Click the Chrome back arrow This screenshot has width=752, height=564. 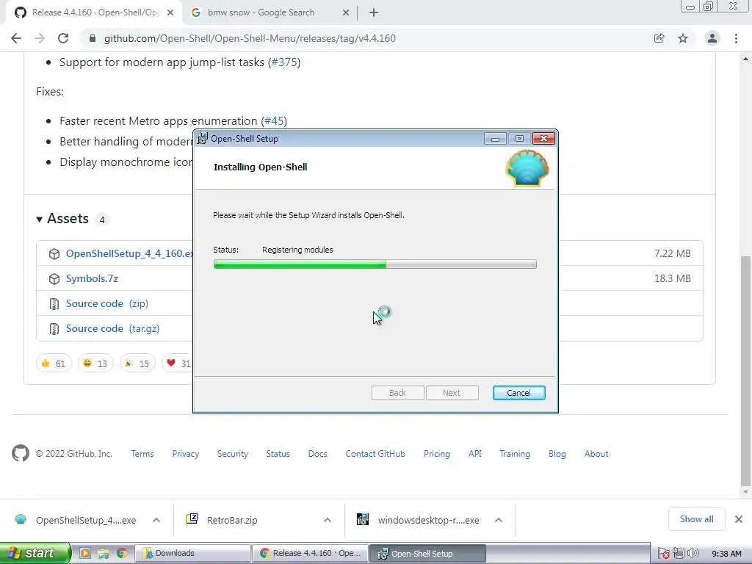[x=16, y=38]
